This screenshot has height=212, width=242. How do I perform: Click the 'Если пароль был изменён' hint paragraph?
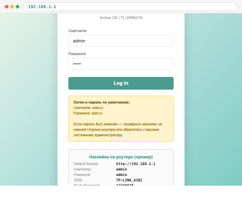point(118,130)
